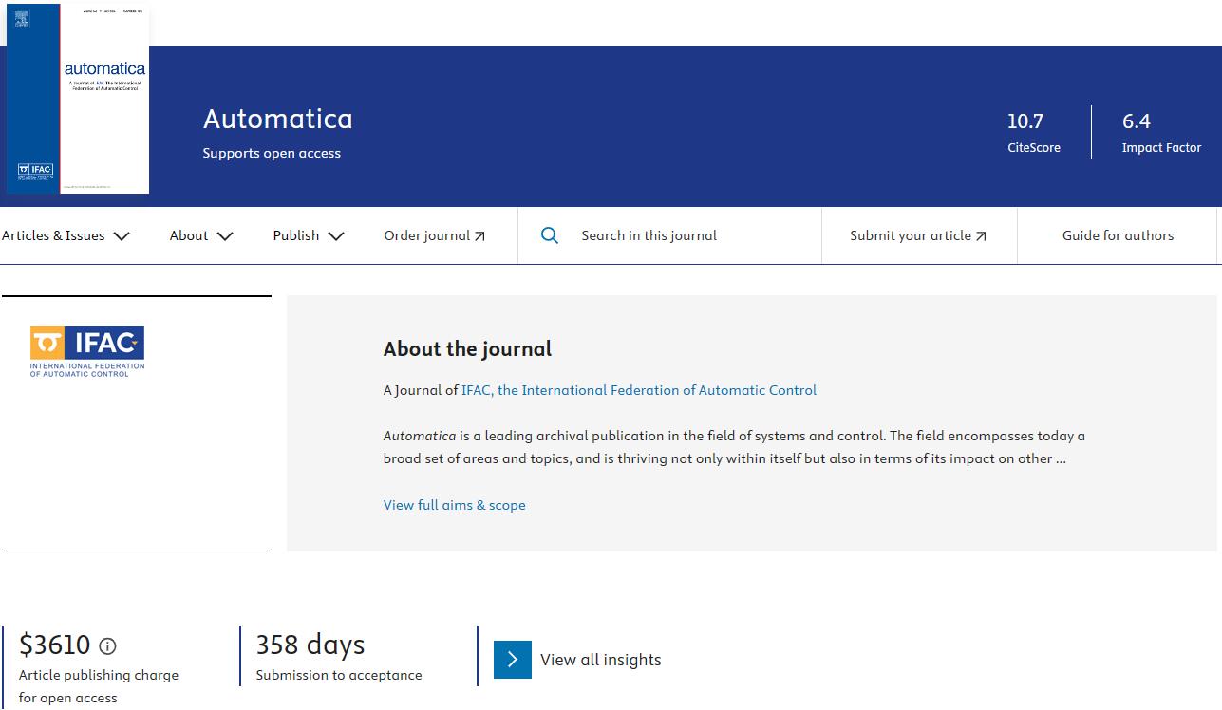Click the info icon next to $3610
The height and width of the screenshot is (710, 1222).
(108, 646)
